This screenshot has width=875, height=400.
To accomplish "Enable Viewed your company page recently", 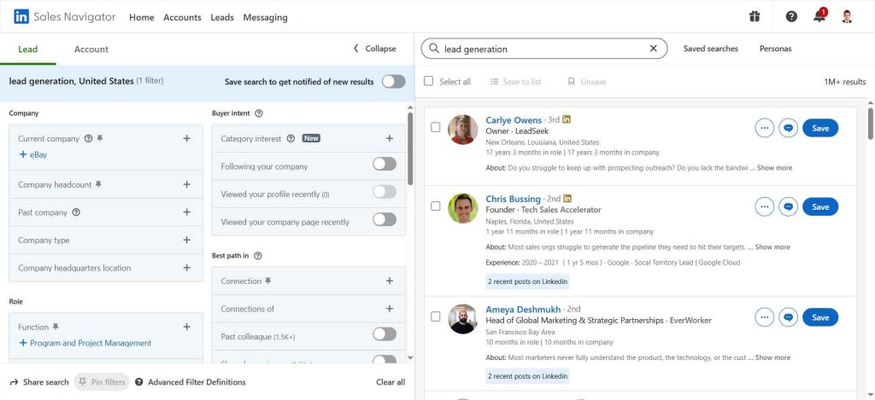I will (x=385, y=219).
